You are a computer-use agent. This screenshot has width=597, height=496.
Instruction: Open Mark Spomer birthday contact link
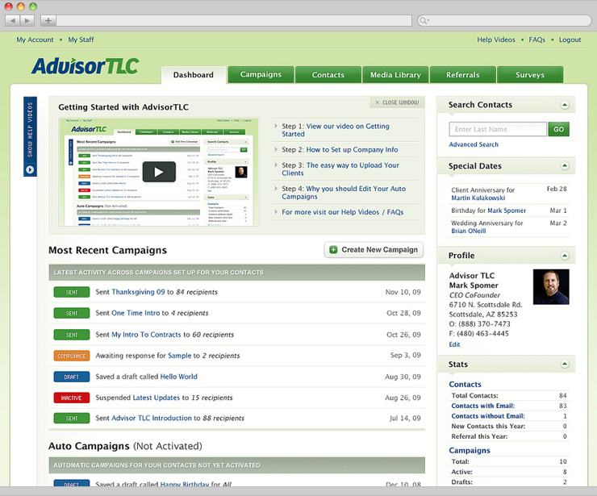507,210
